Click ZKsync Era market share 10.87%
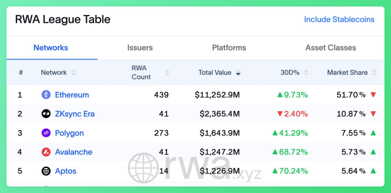The image size is (391, 193). click(351, 114)
